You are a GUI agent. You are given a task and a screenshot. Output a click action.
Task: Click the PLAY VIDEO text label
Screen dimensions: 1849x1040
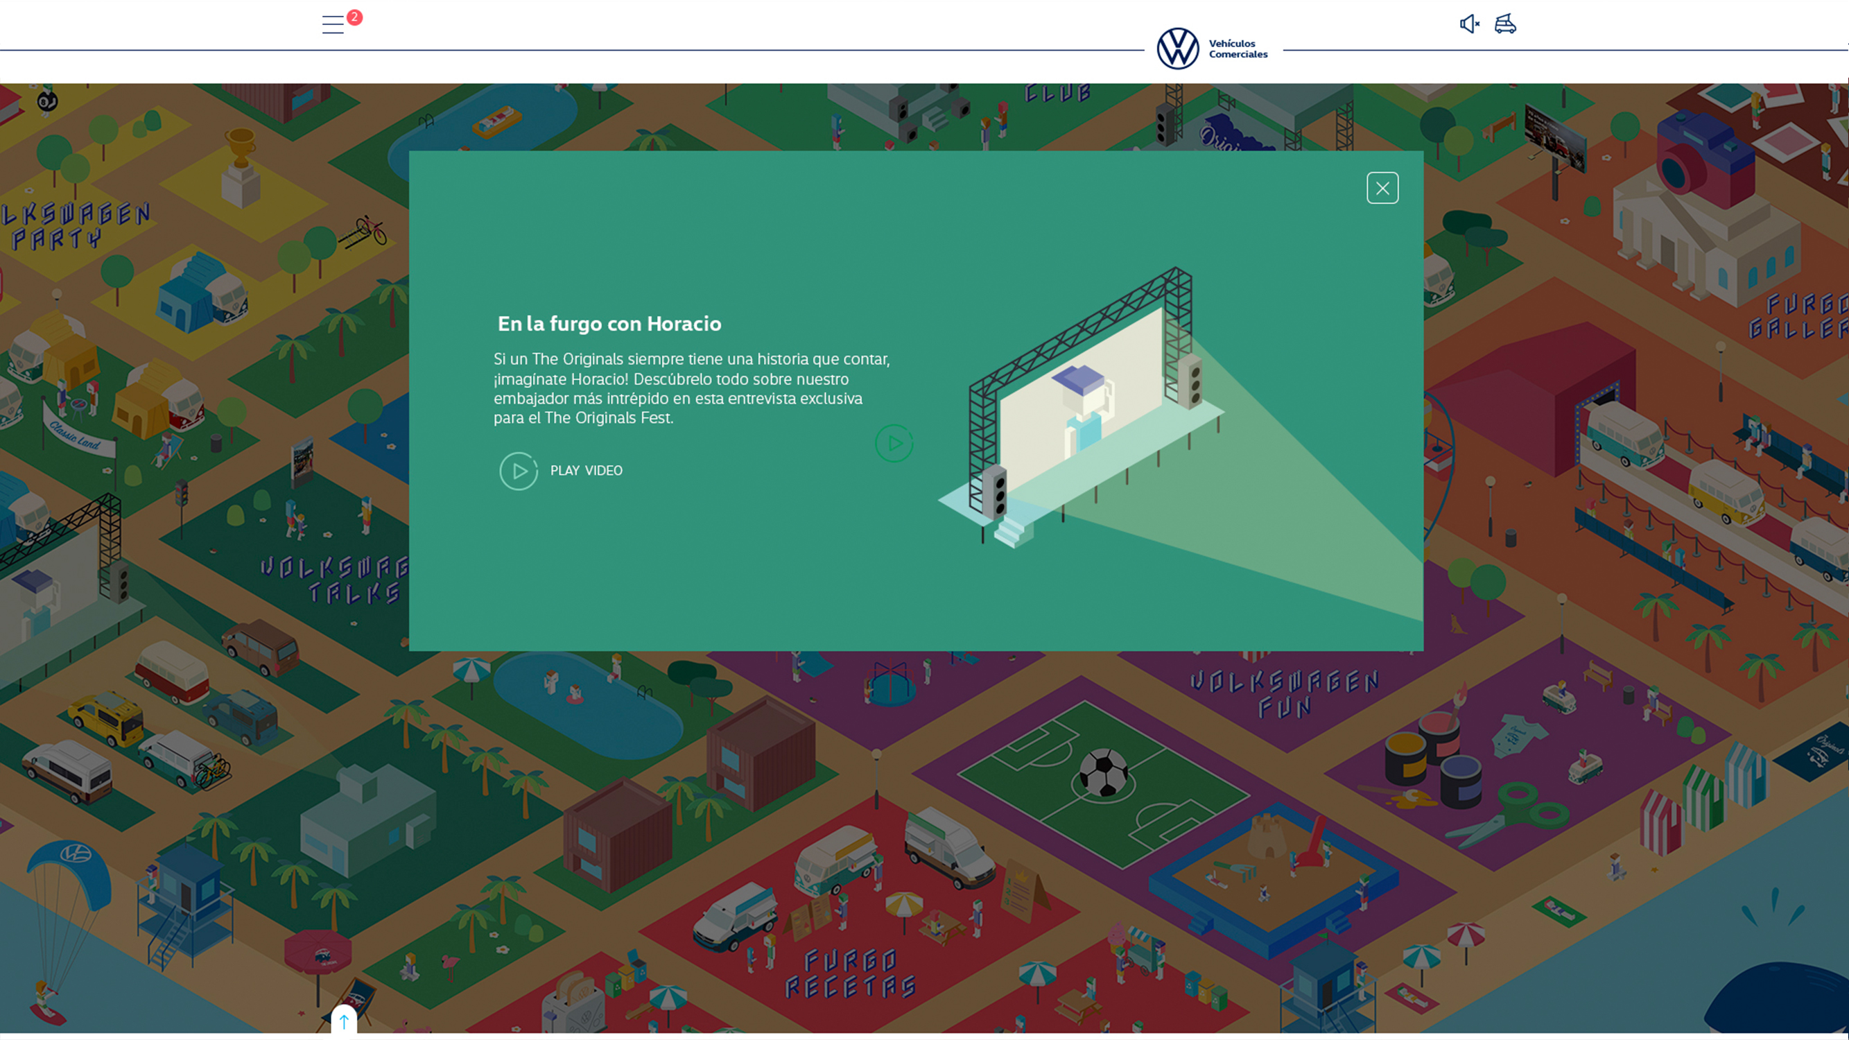[586, 471]
